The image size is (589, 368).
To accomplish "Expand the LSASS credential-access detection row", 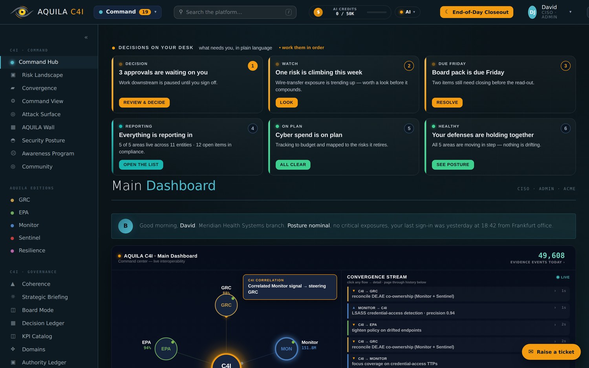I will [458, 311].
